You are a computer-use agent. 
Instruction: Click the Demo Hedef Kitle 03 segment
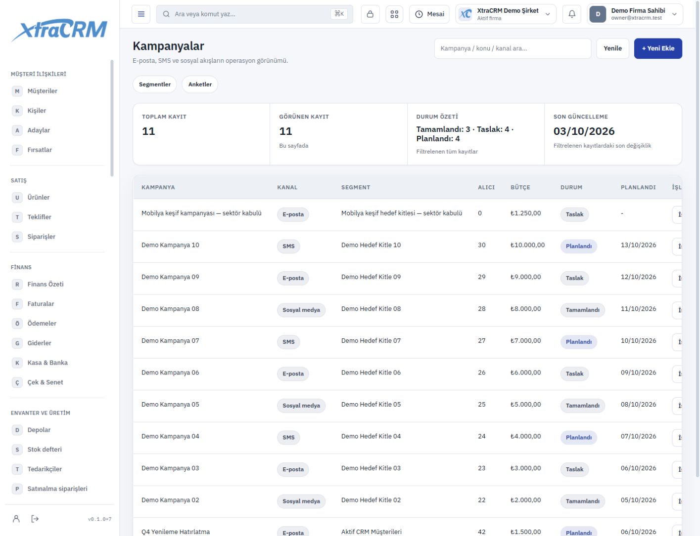371,468
